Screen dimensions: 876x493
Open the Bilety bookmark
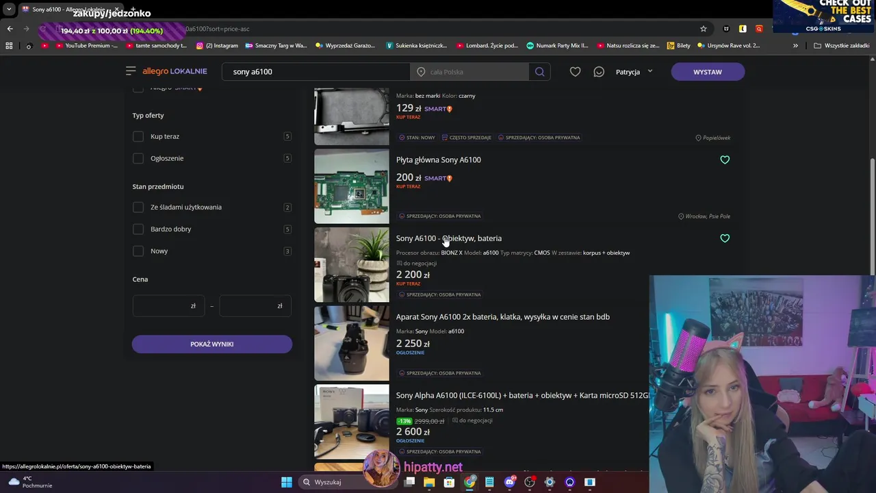(x=678, y=46)
